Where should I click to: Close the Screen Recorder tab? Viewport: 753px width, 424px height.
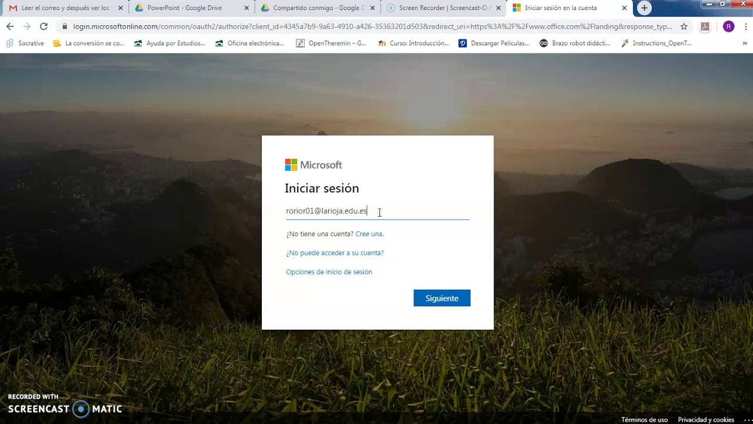pos(498,8)
